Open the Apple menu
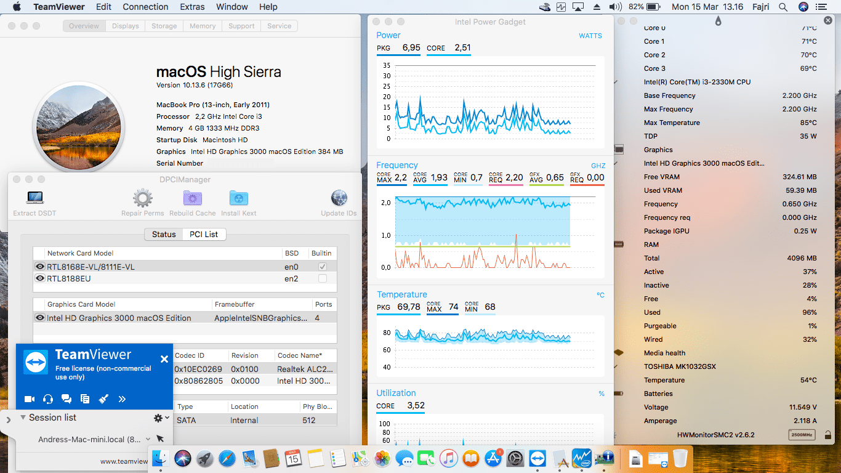Image resolution: width=841 pixels, height=473 pixels. pyautogui.click(x=17, y=7)
